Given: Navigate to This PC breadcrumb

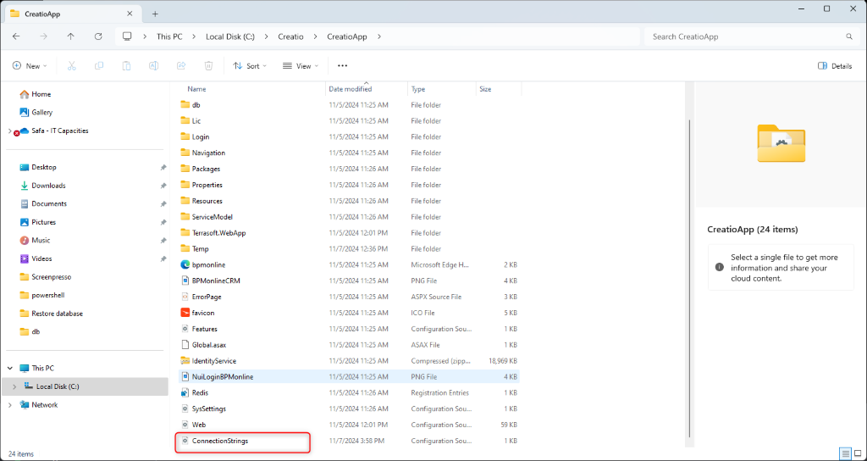Looking at the screenshot, I should 169,36.
